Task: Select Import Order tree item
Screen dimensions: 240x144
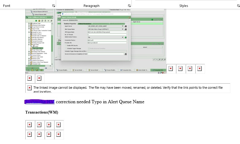Action: (x=36, y=29)
